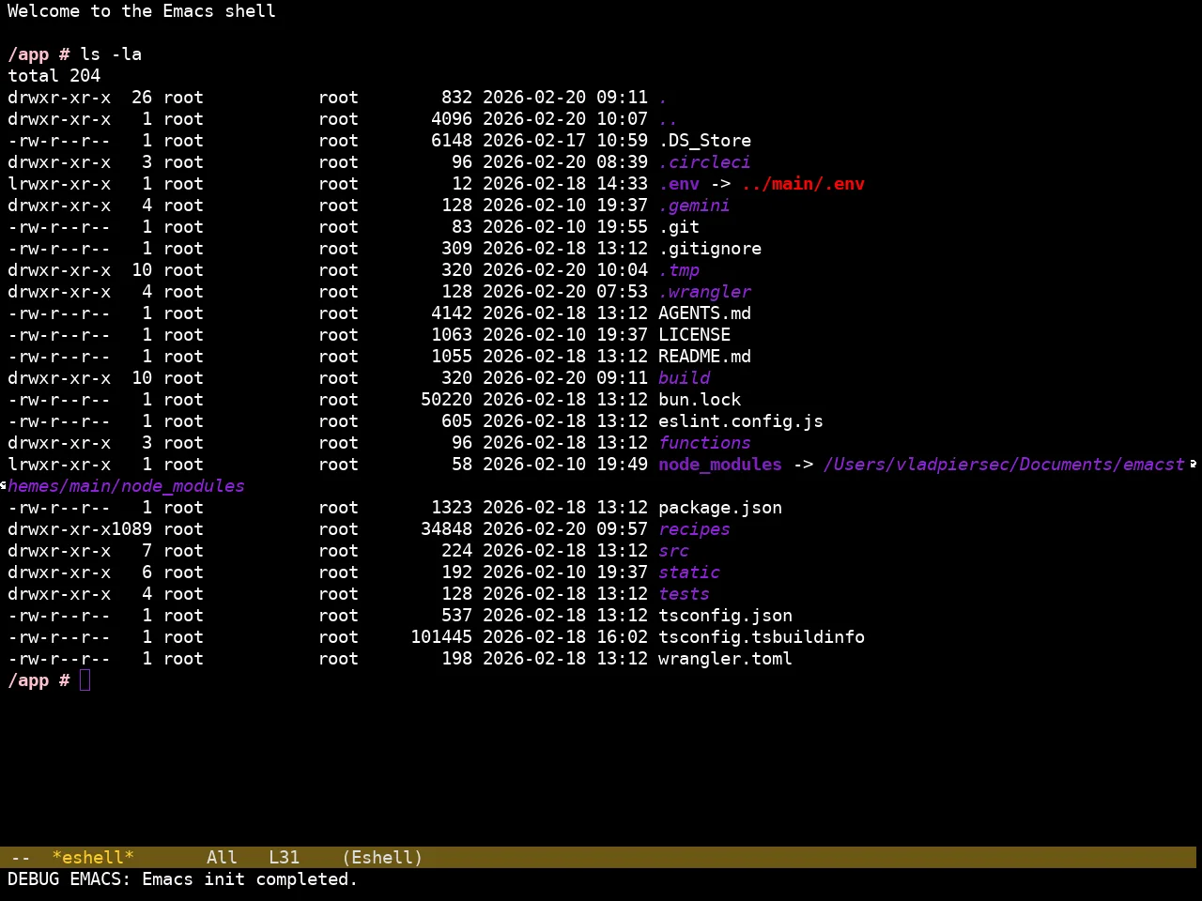Click the 'Welcome to the Emacs shell' banner
1202x901 pixels.
pos(142,11)
